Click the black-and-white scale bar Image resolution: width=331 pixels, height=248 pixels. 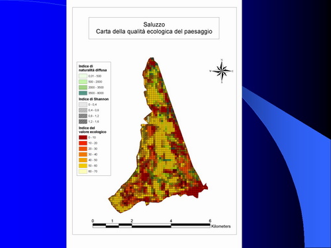pos(152,226)
